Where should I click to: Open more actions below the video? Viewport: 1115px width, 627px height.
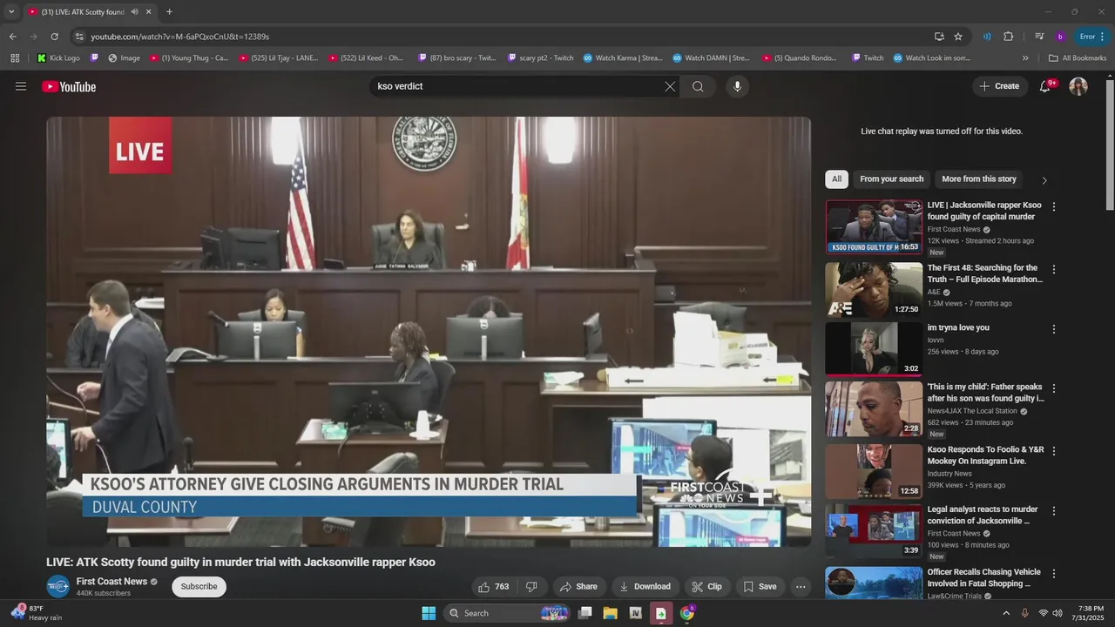pos(801,587)
